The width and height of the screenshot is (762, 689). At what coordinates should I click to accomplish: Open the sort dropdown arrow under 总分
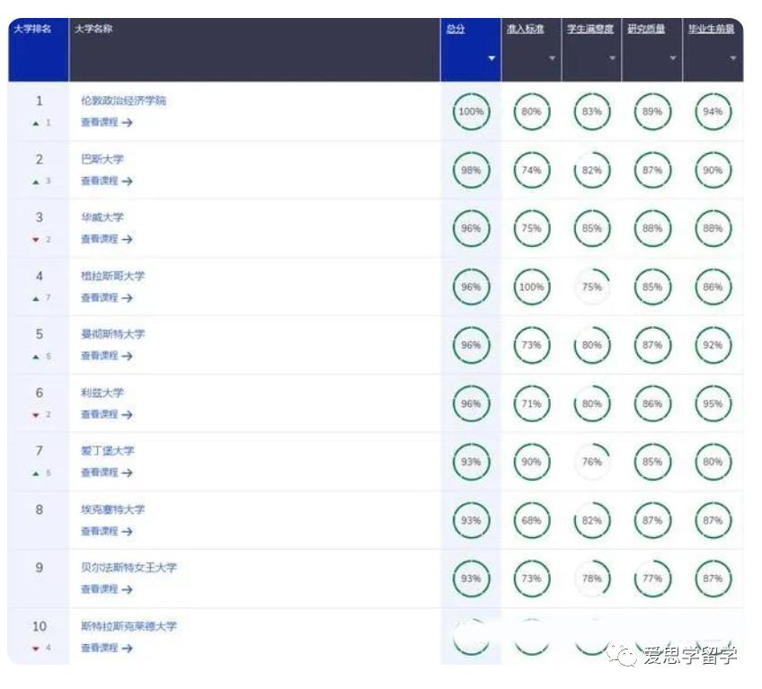click(492, 58)
